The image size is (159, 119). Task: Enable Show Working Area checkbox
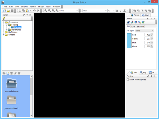click(128, 79)
